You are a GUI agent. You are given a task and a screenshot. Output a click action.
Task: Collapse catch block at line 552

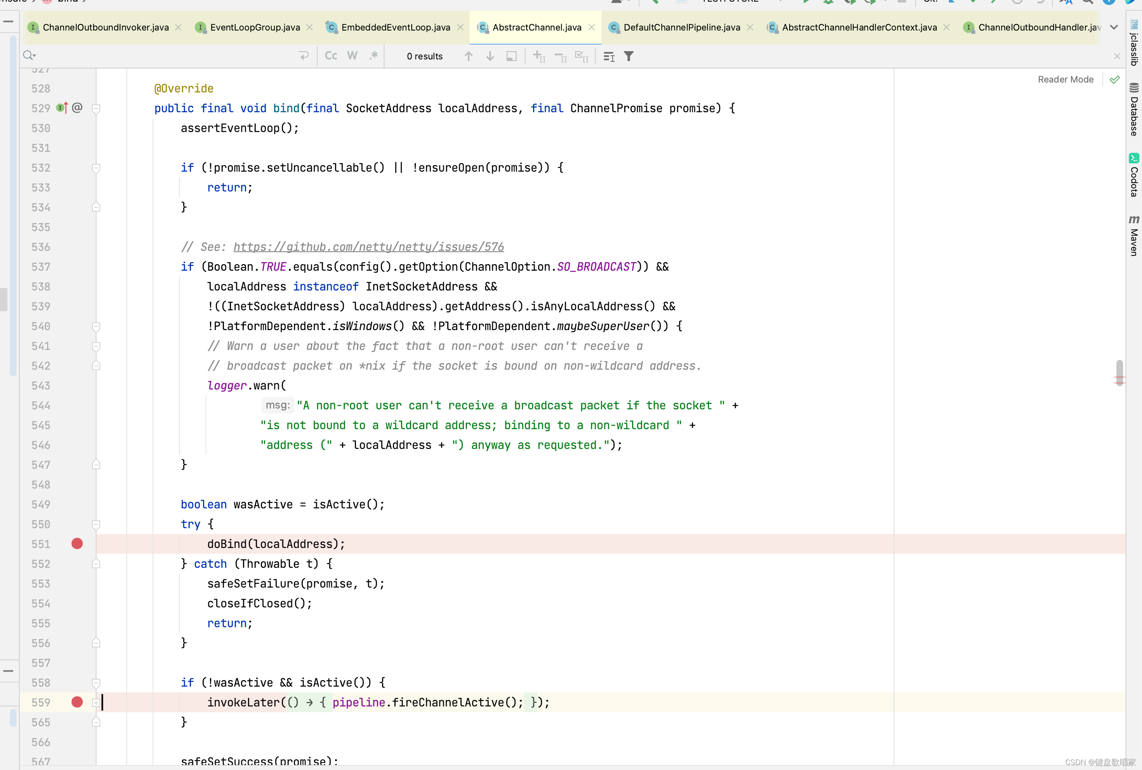[x=96, y=564]
